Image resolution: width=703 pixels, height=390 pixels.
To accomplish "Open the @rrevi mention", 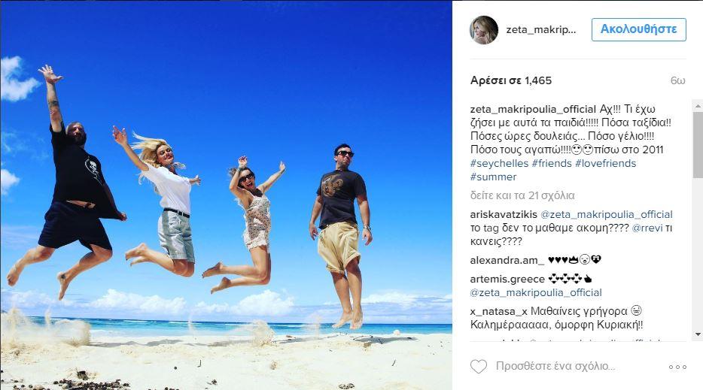I will [647, 228].
